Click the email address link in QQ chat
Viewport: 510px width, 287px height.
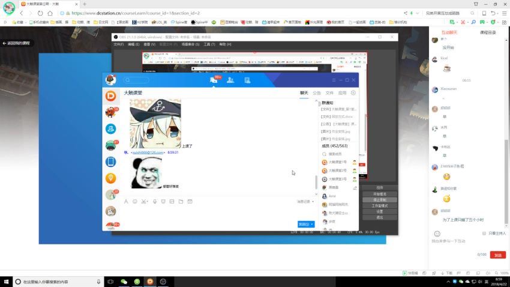pyautogui.click(x=148, y=153)
